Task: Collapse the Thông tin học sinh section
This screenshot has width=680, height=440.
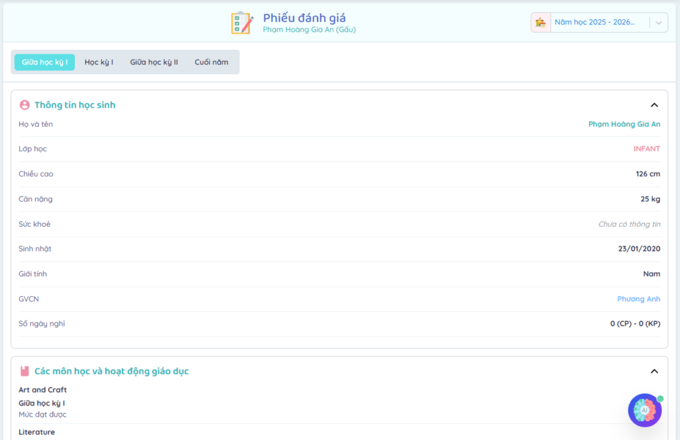Action: (x=654, y=105)
